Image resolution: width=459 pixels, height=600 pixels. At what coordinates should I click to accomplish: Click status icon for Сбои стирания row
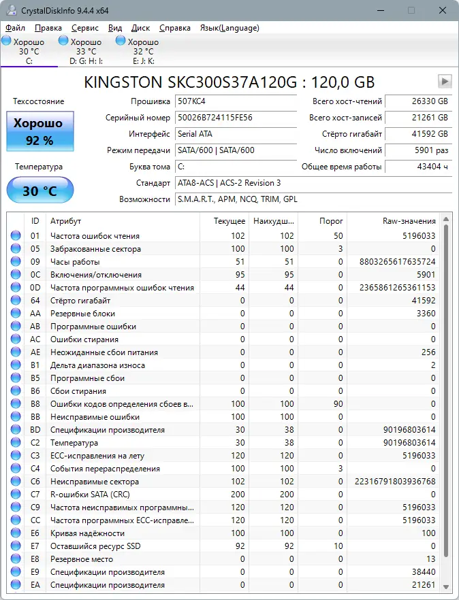[16, 391]
